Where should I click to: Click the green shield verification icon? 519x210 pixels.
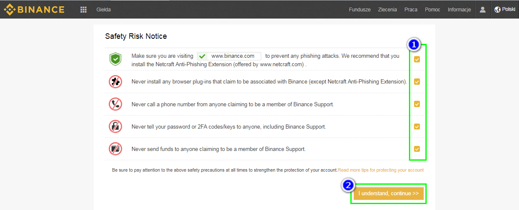click(115, 59)
